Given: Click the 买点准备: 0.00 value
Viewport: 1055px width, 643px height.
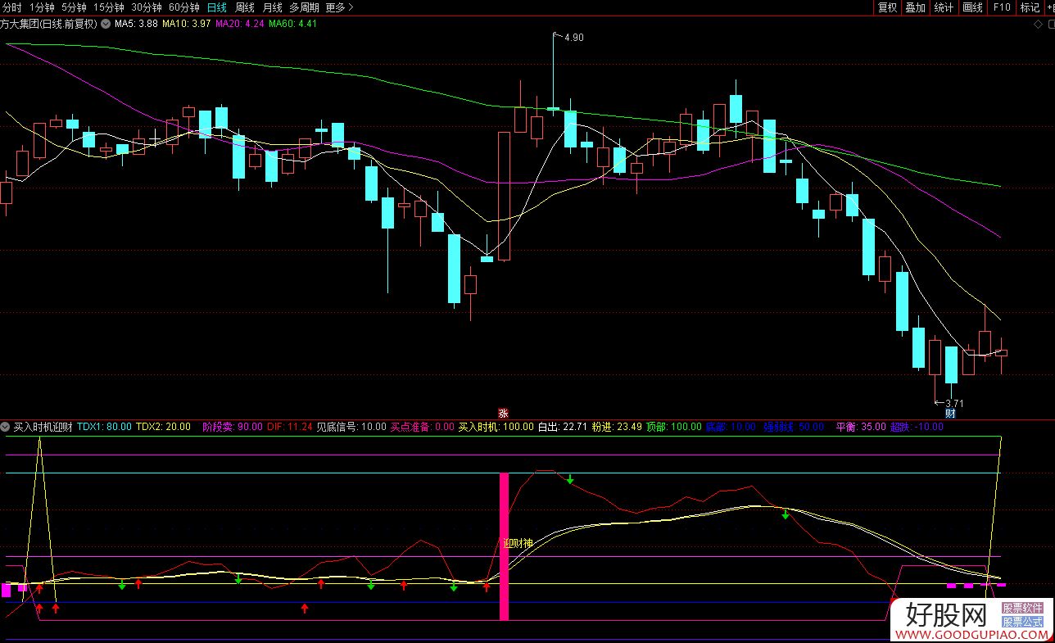Looking at the screenshot, I should [x=422, y=427].
